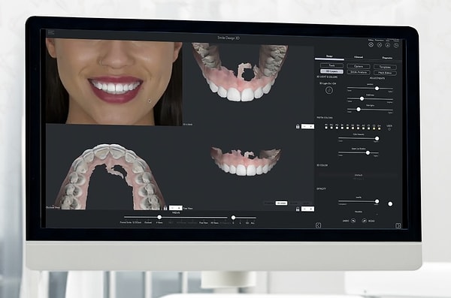Expand panel with right chevron arrow
Viewport: 451px width, 298px height.
[398, 226]
